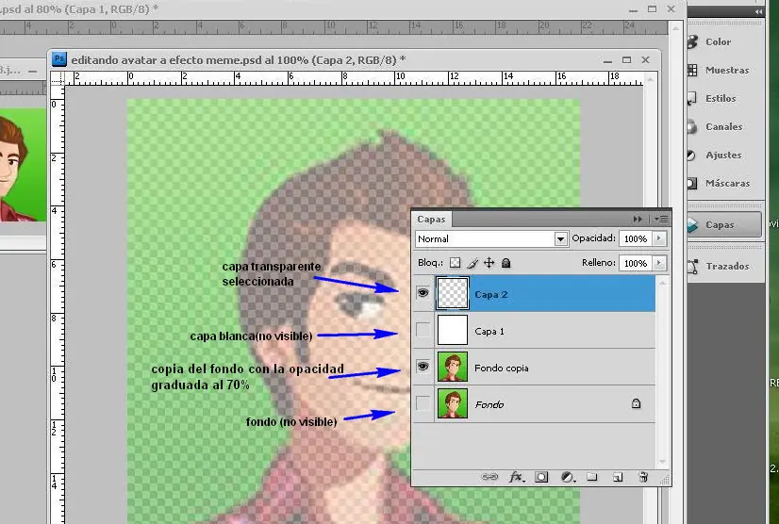Select the Capa 2 layer row
Image resolution: width=779 pixels, height=524 pixels.
(534, 294)
